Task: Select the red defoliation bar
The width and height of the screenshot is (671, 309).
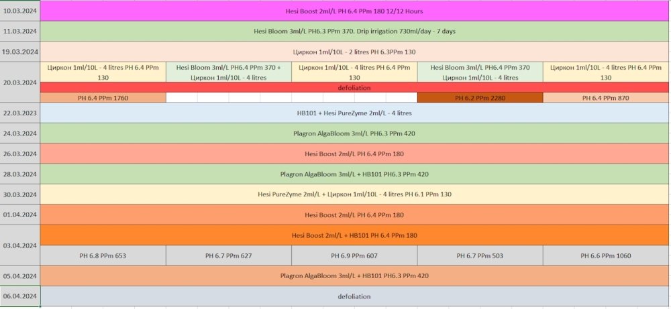Action: [354, 88]
